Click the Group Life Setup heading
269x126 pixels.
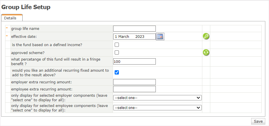[26, 7]
